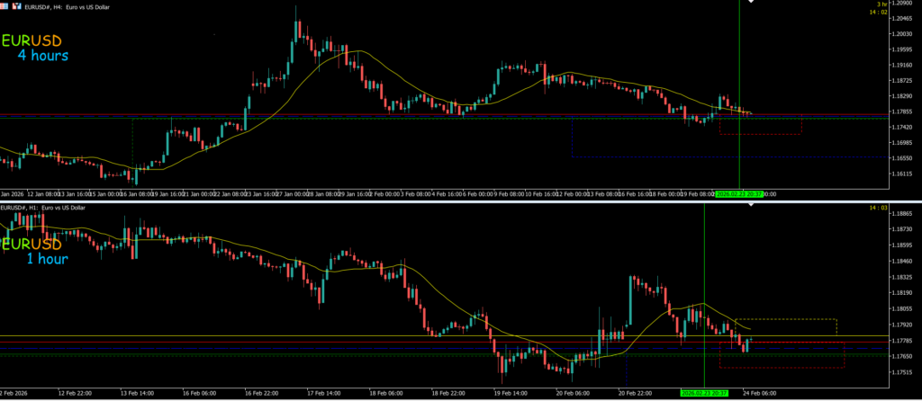
Task: Click the 1.19160 price label
Action: click(902, 65)
